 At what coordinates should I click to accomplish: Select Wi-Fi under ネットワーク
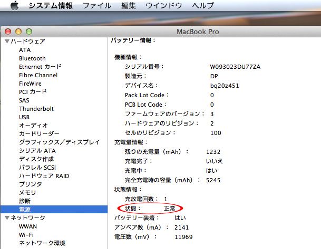26,235
